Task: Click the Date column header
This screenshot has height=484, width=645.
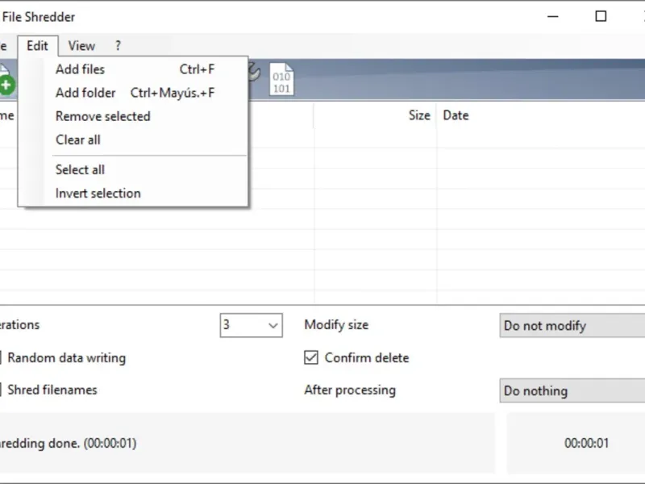Action: pos(456,115)
